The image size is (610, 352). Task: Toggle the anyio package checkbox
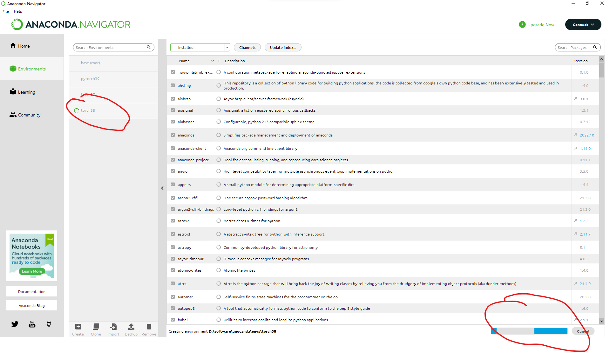(x=173, y=171)
